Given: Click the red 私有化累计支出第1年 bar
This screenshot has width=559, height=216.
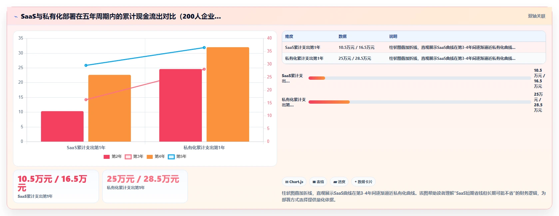Looking at the screenshot, I should 181,105.
